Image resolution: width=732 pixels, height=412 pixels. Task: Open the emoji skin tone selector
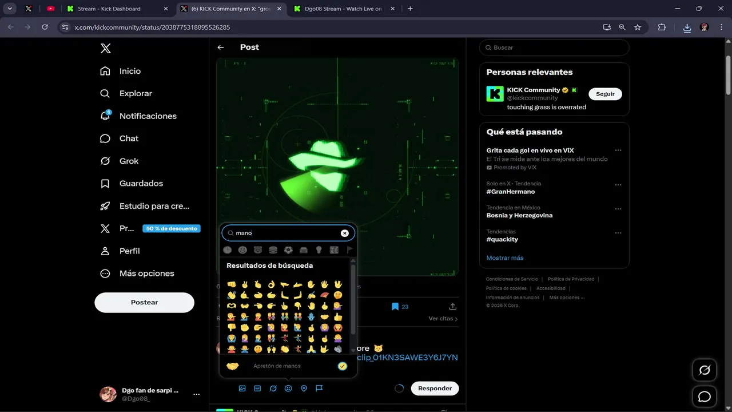[x=343, y=366]
